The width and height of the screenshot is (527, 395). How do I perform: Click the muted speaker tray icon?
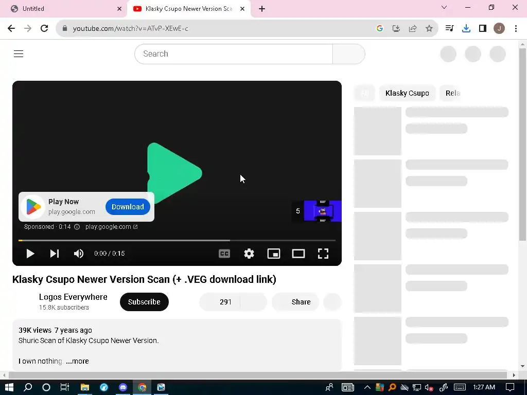[x=429, y=388]
